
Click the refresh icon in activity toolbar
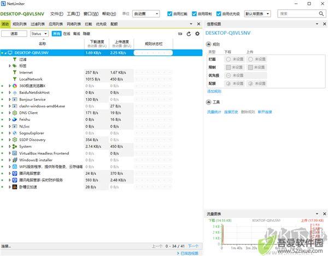coord(189,34)
